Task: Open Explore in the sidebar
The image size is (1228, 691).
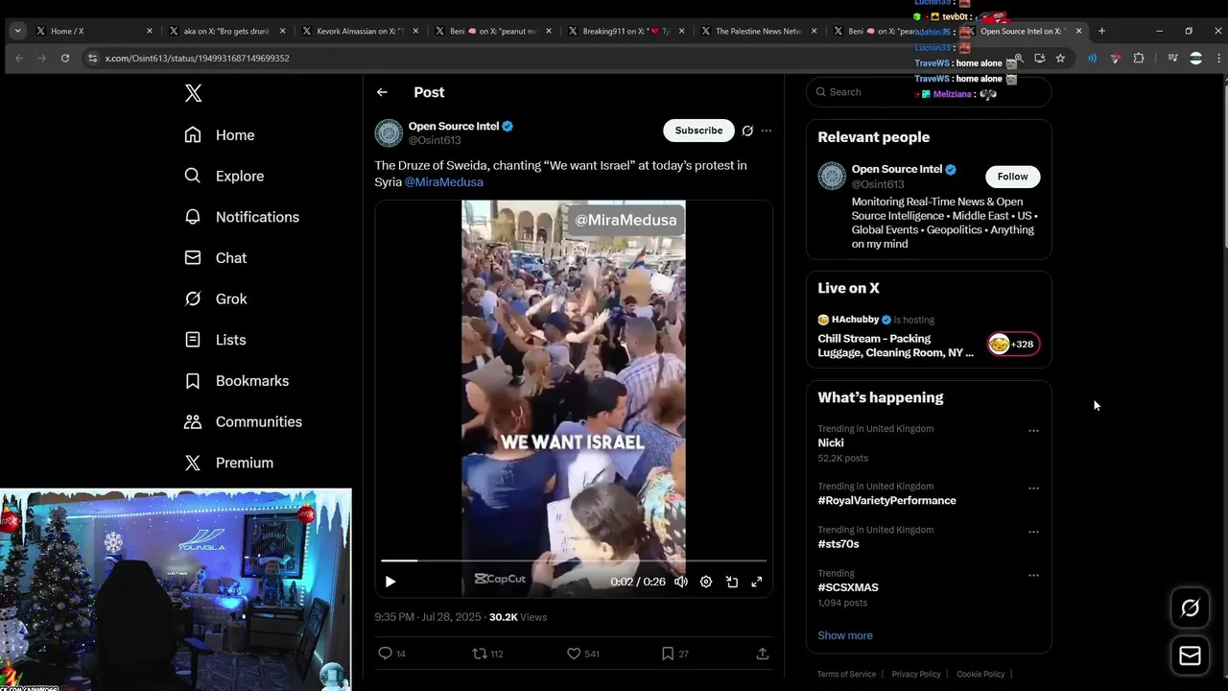Action: [224, 177]
